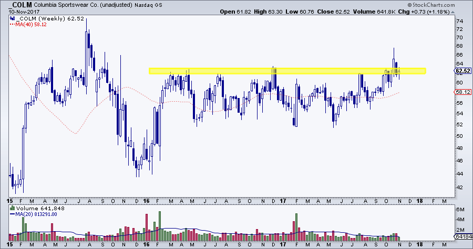Click the 74 price axis label

click(460, 21)
